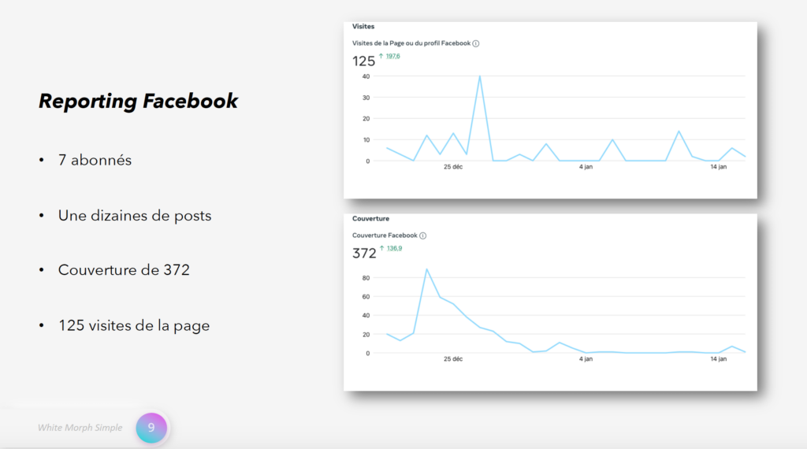Click the info icon beside Visites de la Page
The image size is (807, 449).
click(x=476, y=43)
